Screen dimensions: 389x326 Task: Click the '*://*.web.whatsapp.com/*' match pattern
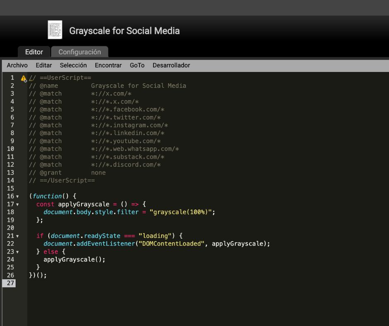tap(135, 149)
